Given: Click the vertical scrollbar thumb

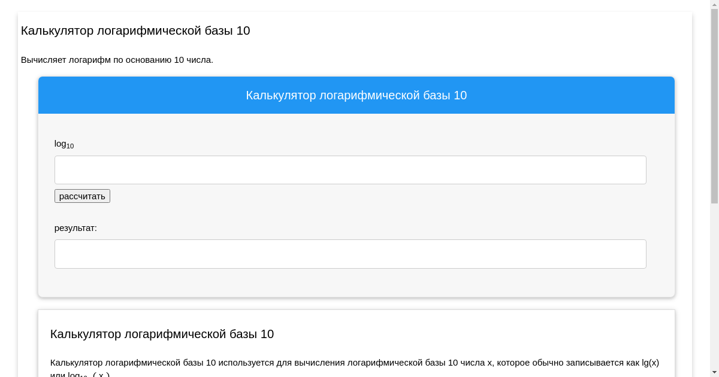Looking at the screenshot, I should 714,108.
